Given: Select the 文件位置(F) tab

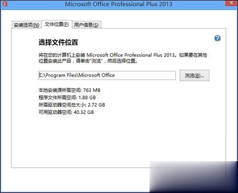Looking at the screenshot, I should pos(57,24).
